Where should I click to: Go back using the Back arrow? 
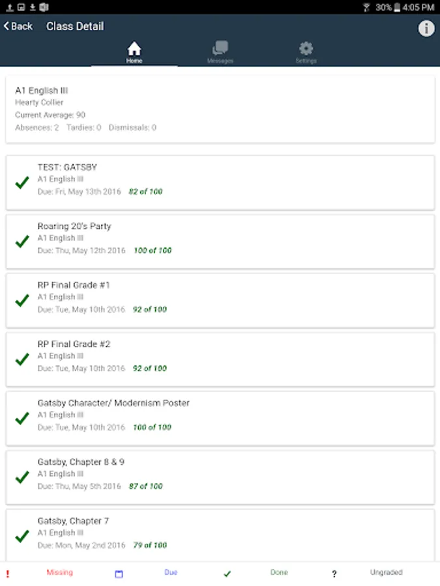point(18,26)
